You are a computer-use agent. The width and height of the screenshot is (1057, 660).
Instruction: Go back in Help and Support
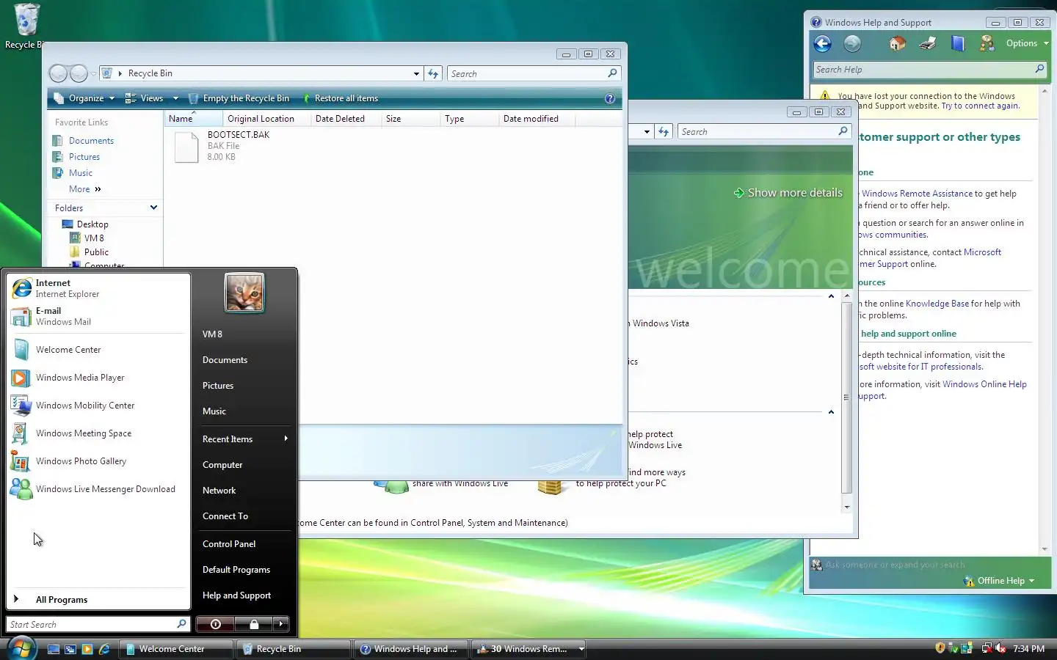pyautogui.click(x=823, y=44)
